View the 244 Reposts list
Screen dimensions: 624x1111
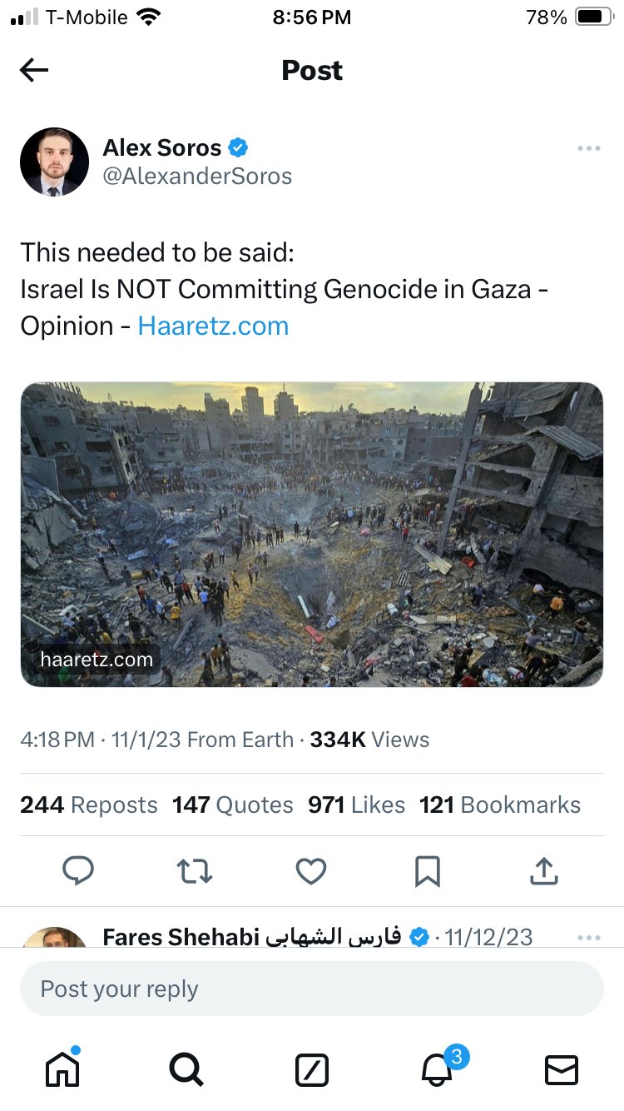89,805
